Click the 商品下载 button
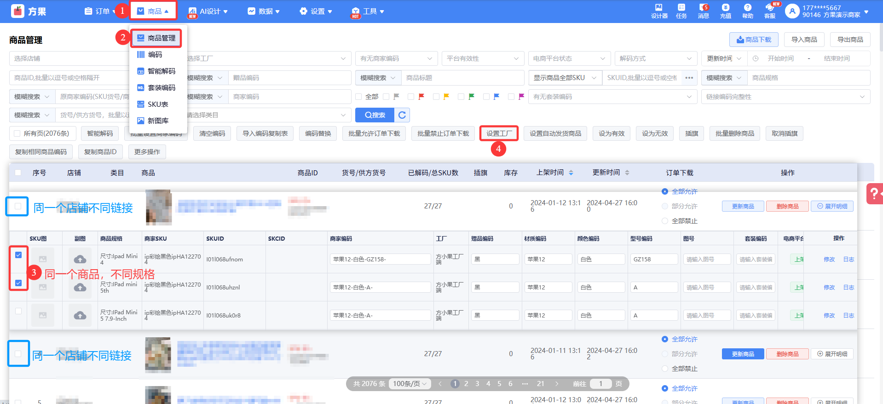The width and height of the screenshot is (883, 404). click(753, 40)
